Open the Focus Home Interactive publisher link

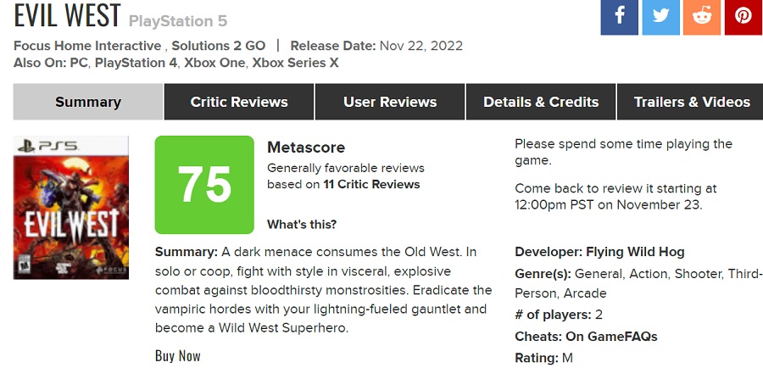tap(87, 46)
